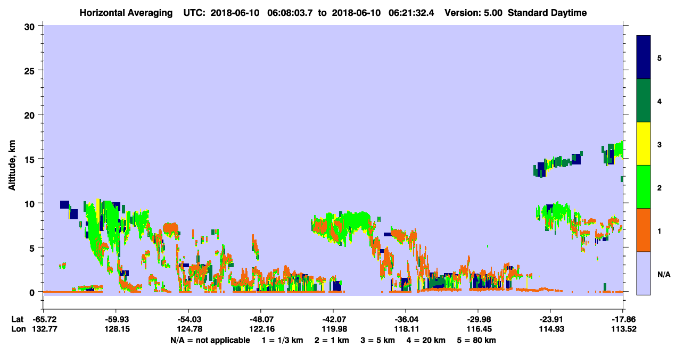Click the '3 = 5 km' legend entry
Image resolution: width=692 pixels, height=355 pixels.
[378, 340]
